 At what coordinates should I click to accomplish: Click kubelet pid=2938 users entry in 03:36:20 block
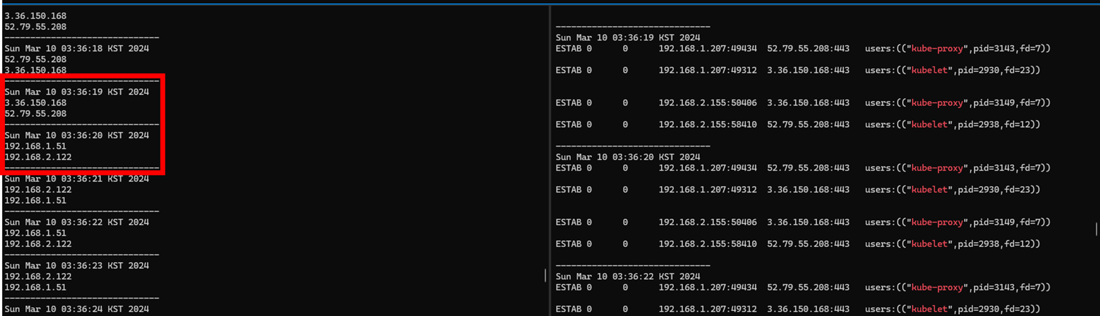(953, 244)
